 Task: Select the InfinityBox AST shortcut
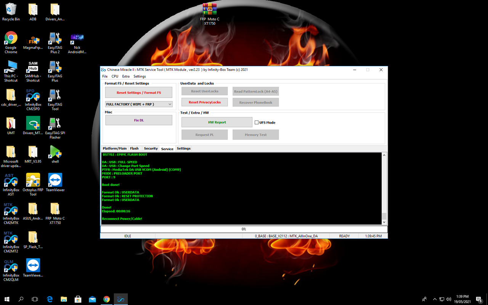click(x=11, y=185)
